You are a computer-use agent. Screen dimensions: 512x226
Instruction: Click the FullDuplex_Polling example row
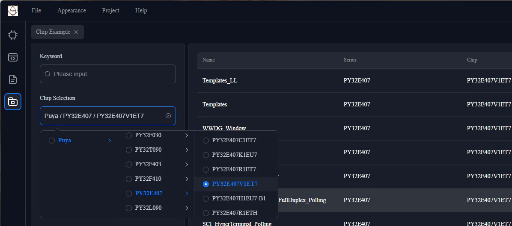(x=354, y=200)
